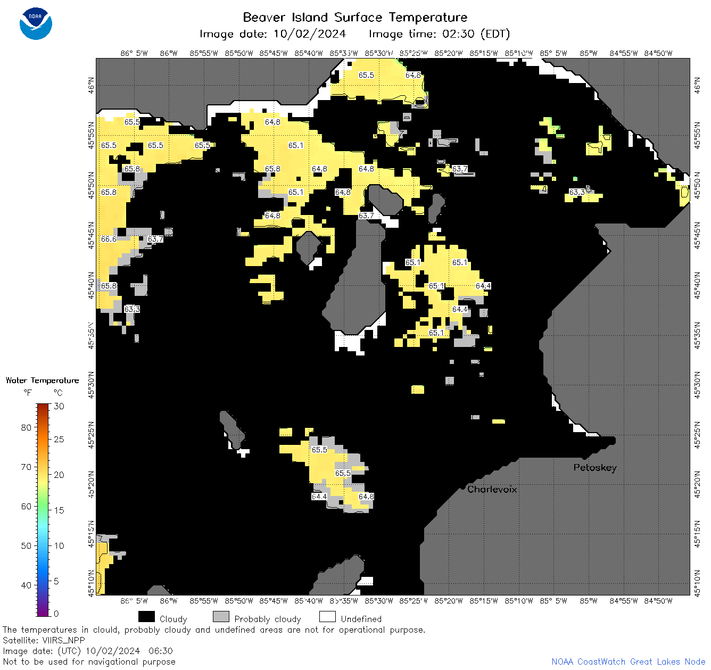Click the Image date: 10/02/2024 text
The width and height of the screenshot is (711, 670).
[x=272, y=34]
